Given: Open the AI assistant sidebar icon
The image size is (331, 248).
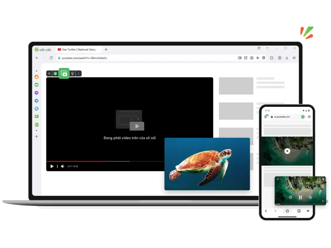Looking at the screenshot, I should click(x=36, y=117).
